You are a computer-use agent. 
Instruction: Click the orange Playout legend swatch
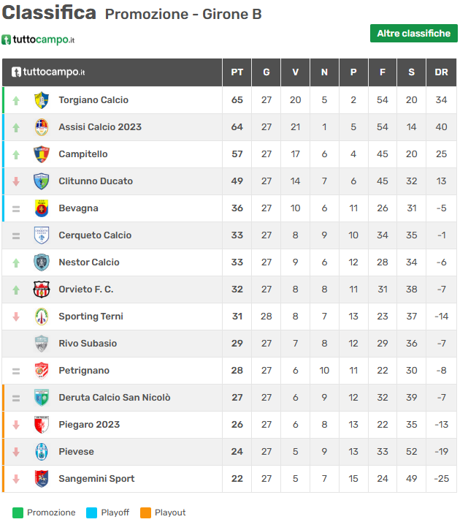coord(145,512)
